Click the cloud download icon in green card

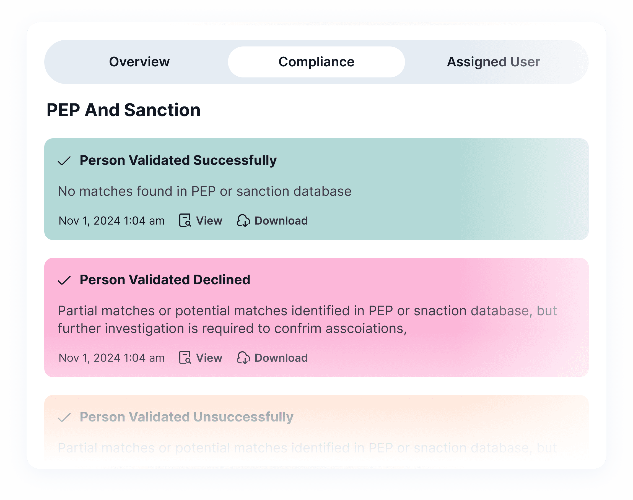[243, 221]
